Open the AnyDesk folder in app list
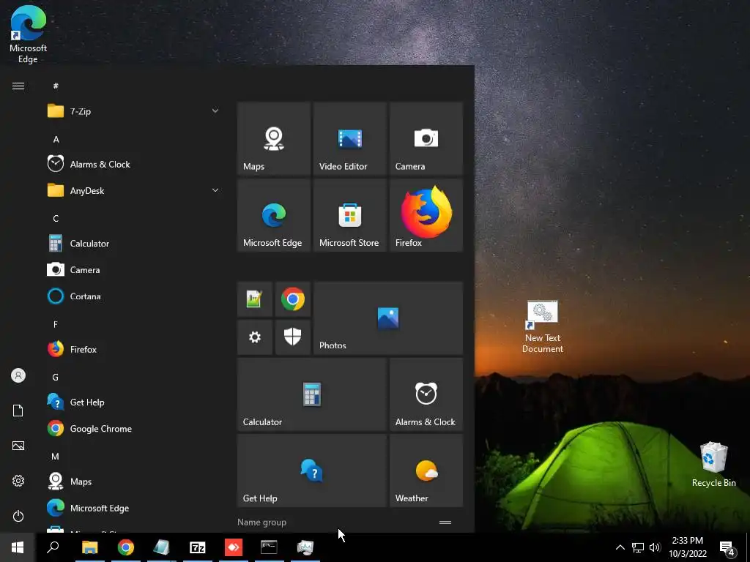This screenshot has height=562, width=750. [x=134, y=191]
